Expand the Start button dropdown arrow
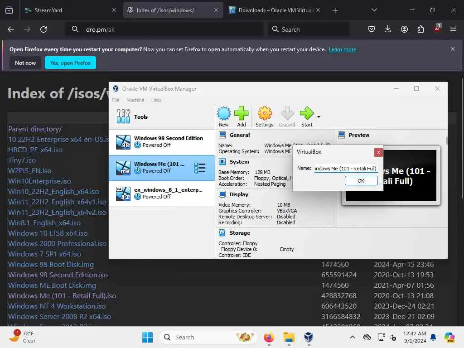 [x=319, y=117]
